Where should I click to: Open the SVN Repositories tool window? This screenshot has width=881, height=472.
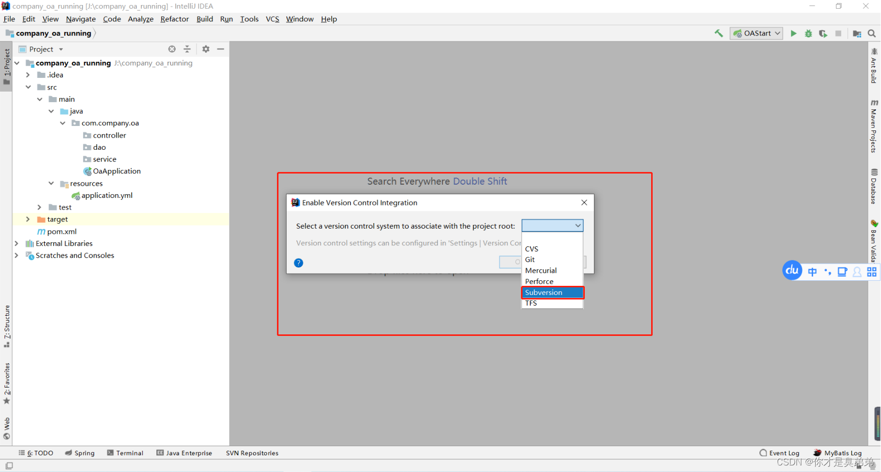pyautogui.click(x=252, y=453)
